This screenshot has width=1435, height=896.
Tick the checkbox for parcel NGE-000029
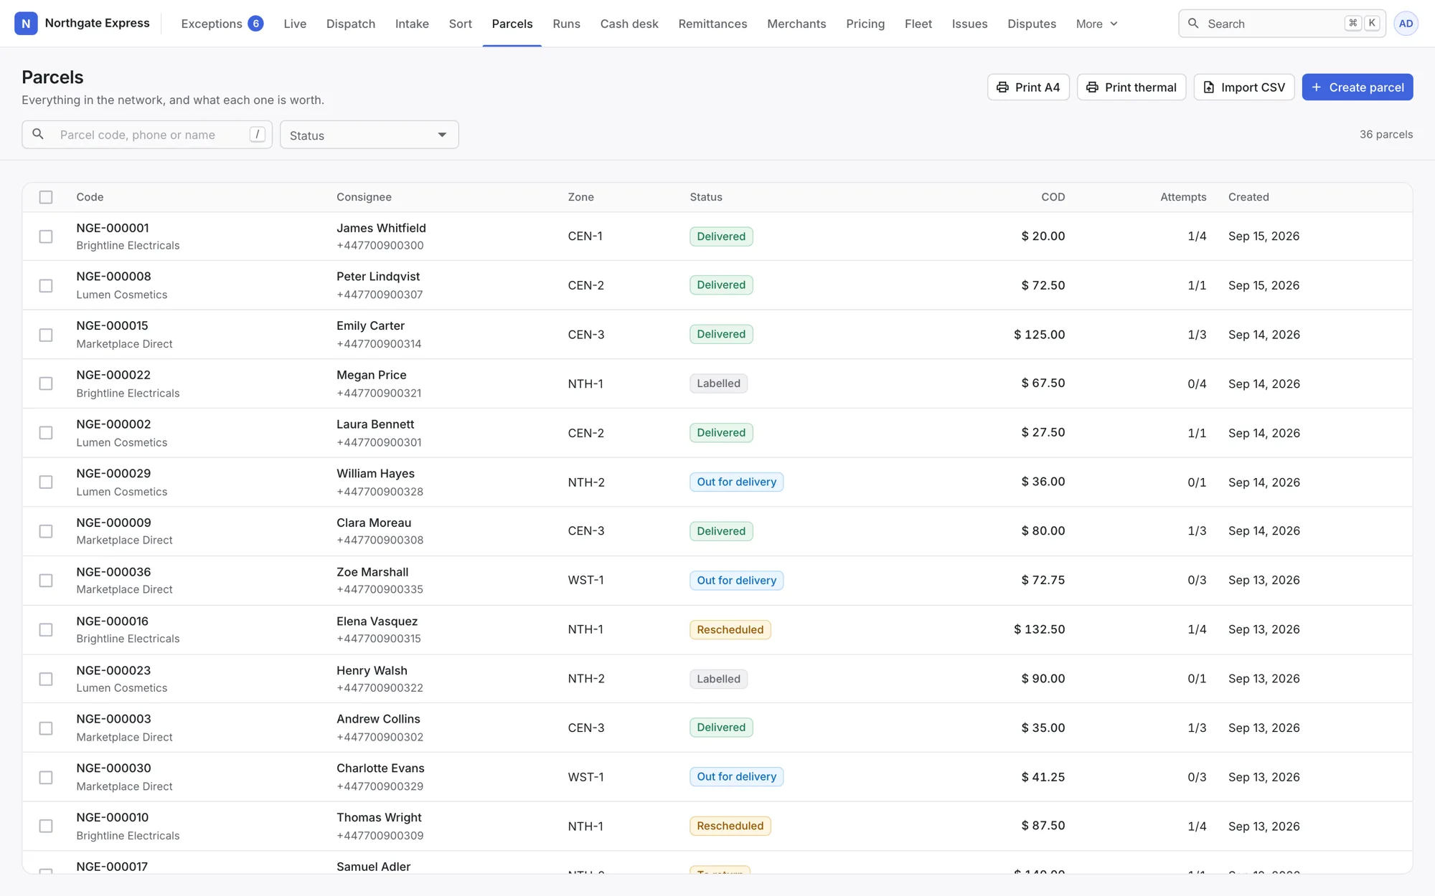point(46,482)
